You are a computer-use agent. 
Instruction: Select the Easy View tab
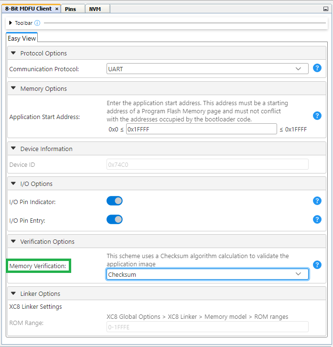click(x=22, y=38)
